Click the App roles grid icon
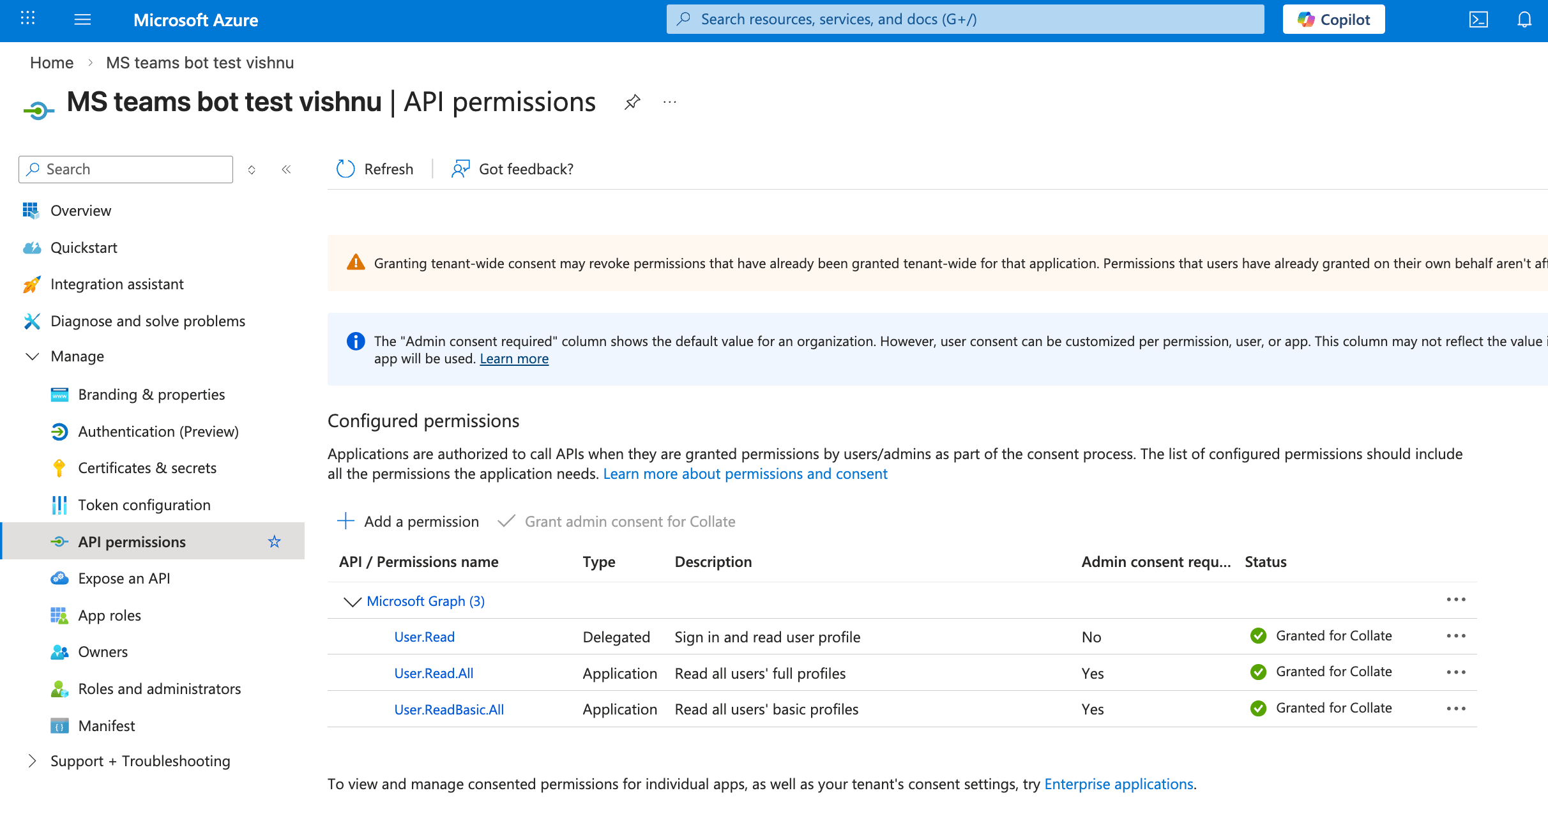Image resolution: width=1548 pixels, height=816 pixels. [x=59, y=616]
